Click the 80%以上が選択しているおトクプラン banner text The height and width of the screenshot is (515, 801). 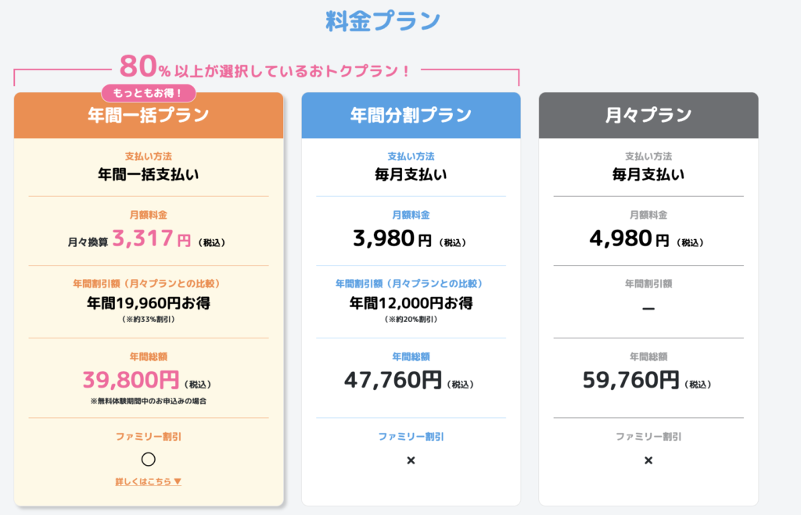pos(265,67)
